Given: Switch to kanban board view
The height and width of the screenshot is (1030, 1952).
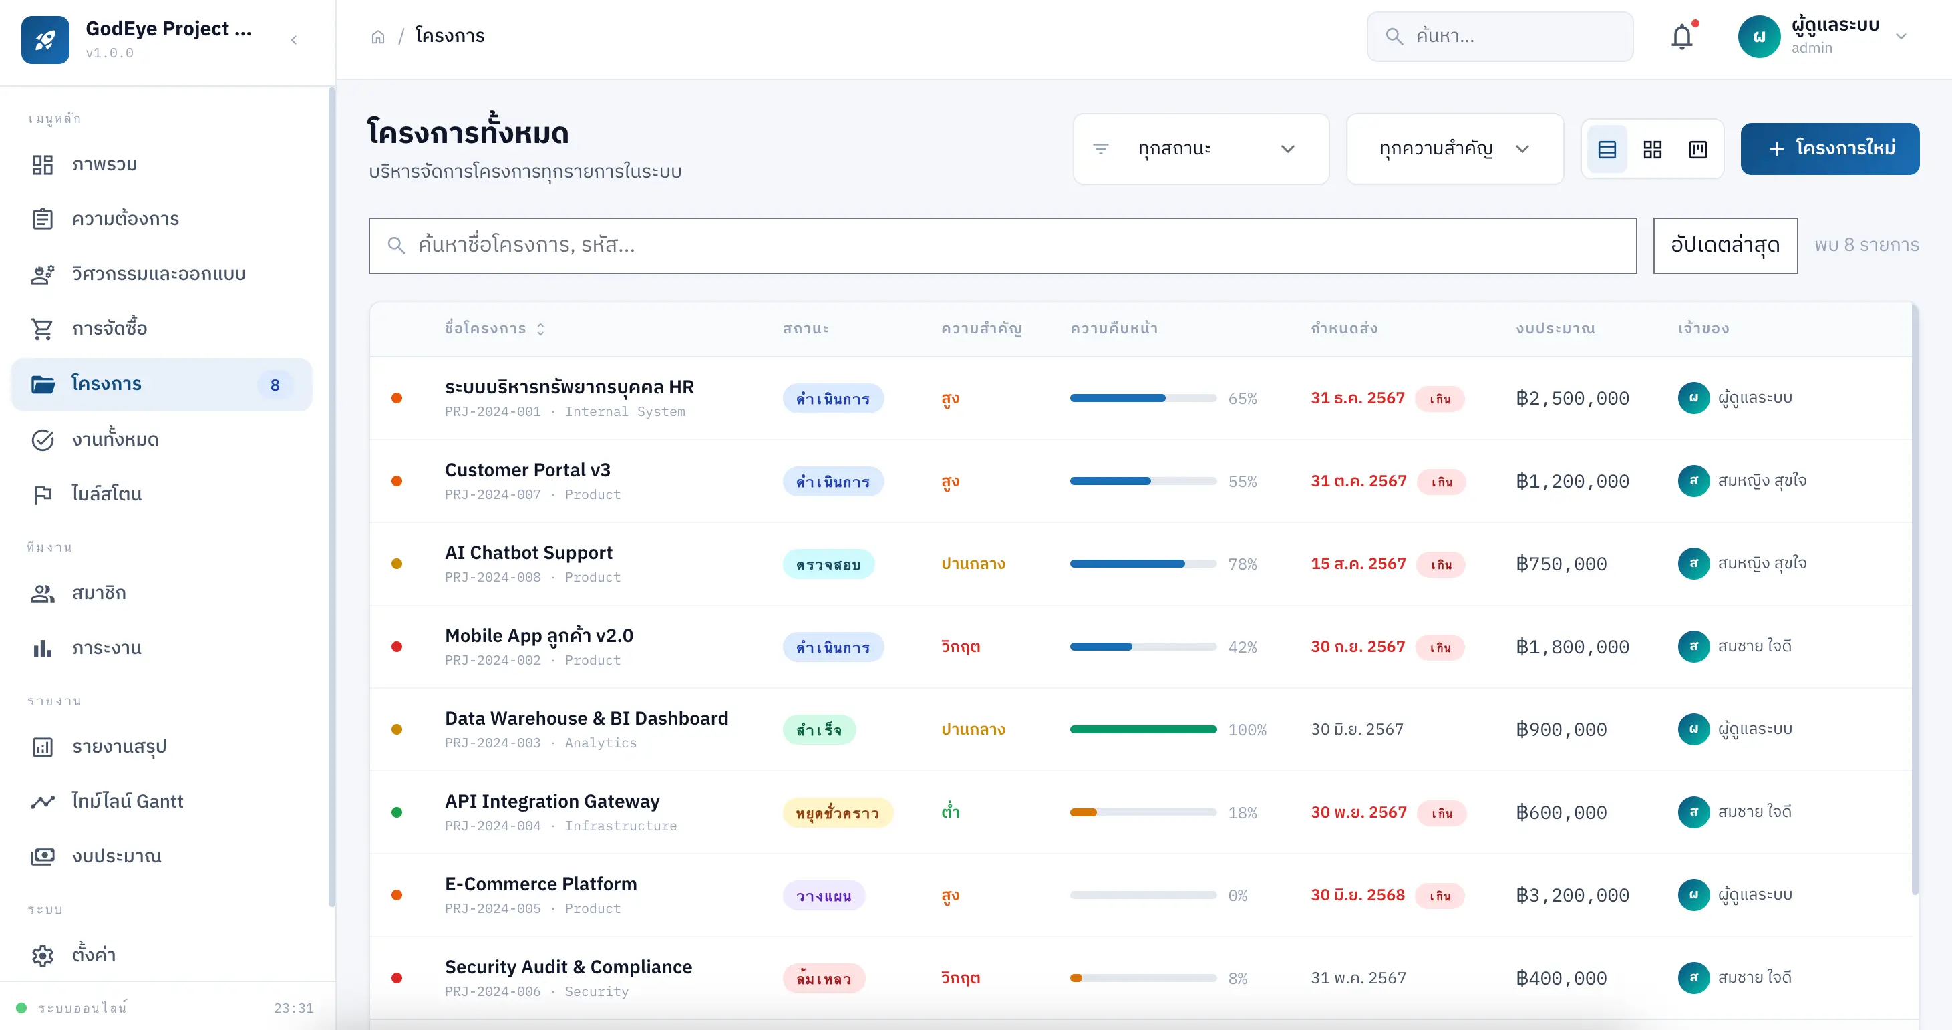Looking at the screenshot, I should pyautogui.click(x=1697, y=148).
